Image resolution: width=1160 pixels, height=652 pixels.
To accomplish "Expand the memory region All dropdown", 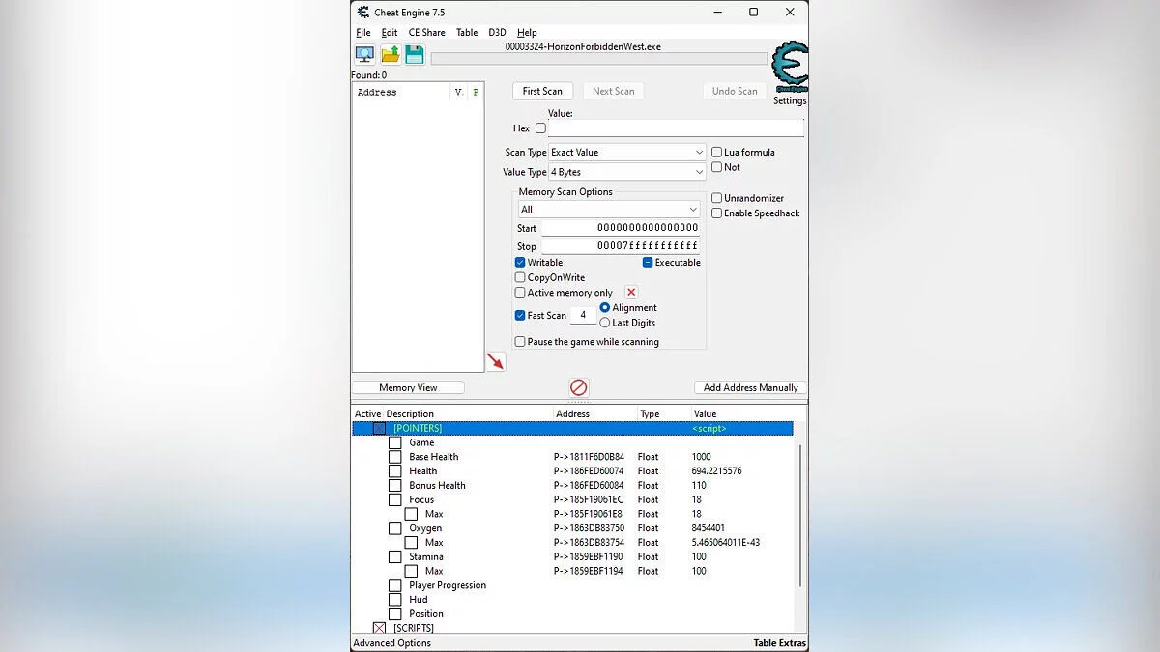I will pyautogui.click(x=609, y=210).
